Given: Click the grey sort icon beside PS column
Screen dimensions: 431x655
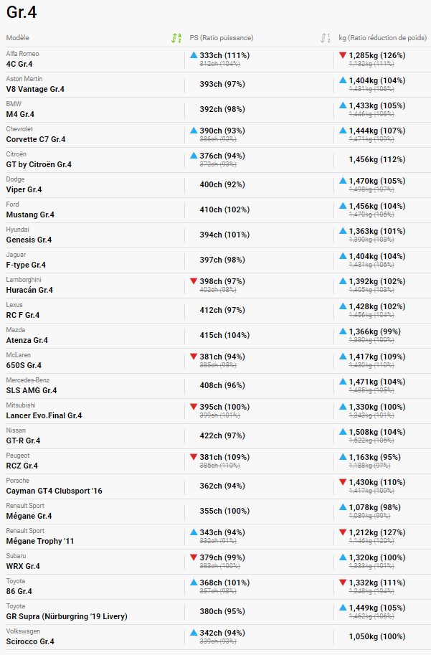Looking at the screenshot, I should [326, 38].
